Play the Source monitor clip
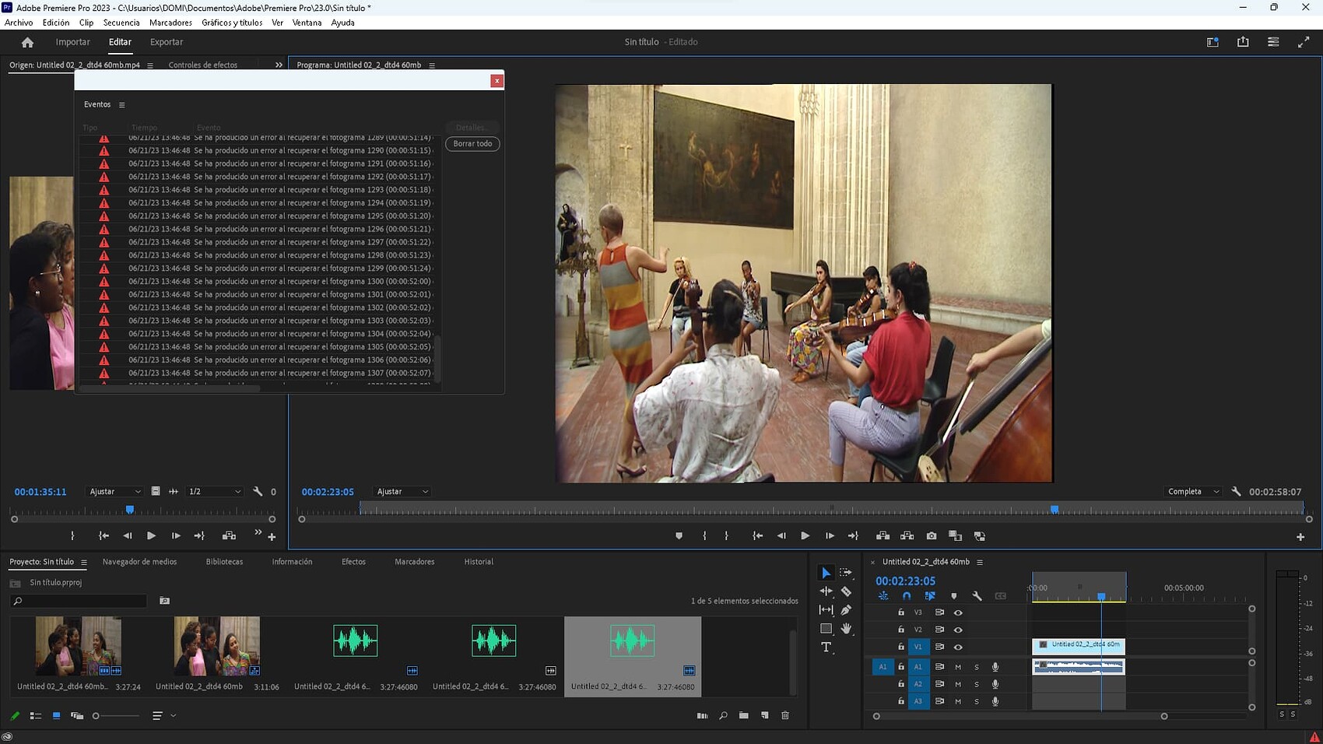This screenshot has height=744, width=1323. click(x=151, y=536)
